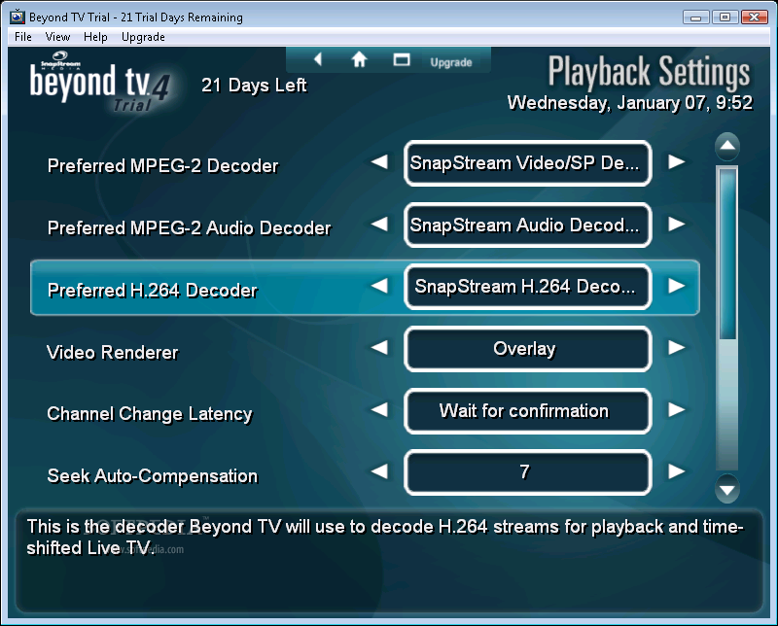Select Seek Auto-Compensation label

153,476
